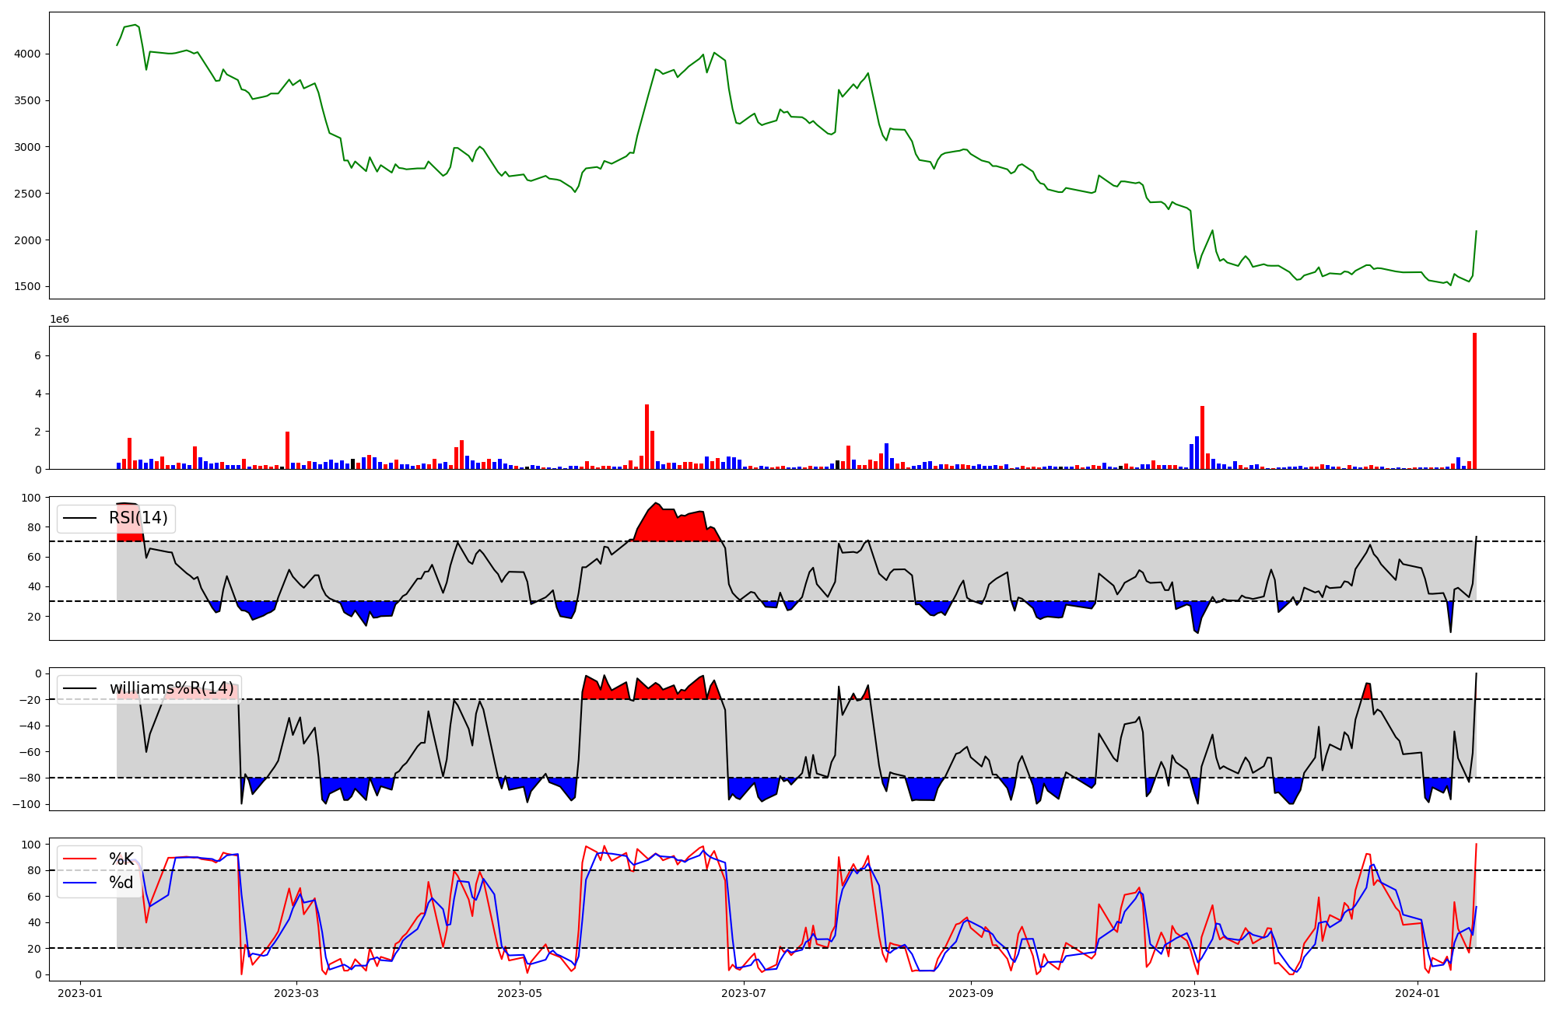The height and width of the screenshot is (1011, 1556).
Task: Click the 2023-07 x-axis tick label
Action: coord(744,993)
